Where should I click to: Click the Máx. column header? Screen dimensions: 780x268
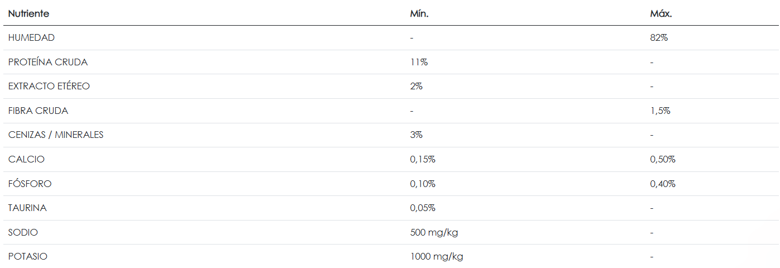(661, 13)
